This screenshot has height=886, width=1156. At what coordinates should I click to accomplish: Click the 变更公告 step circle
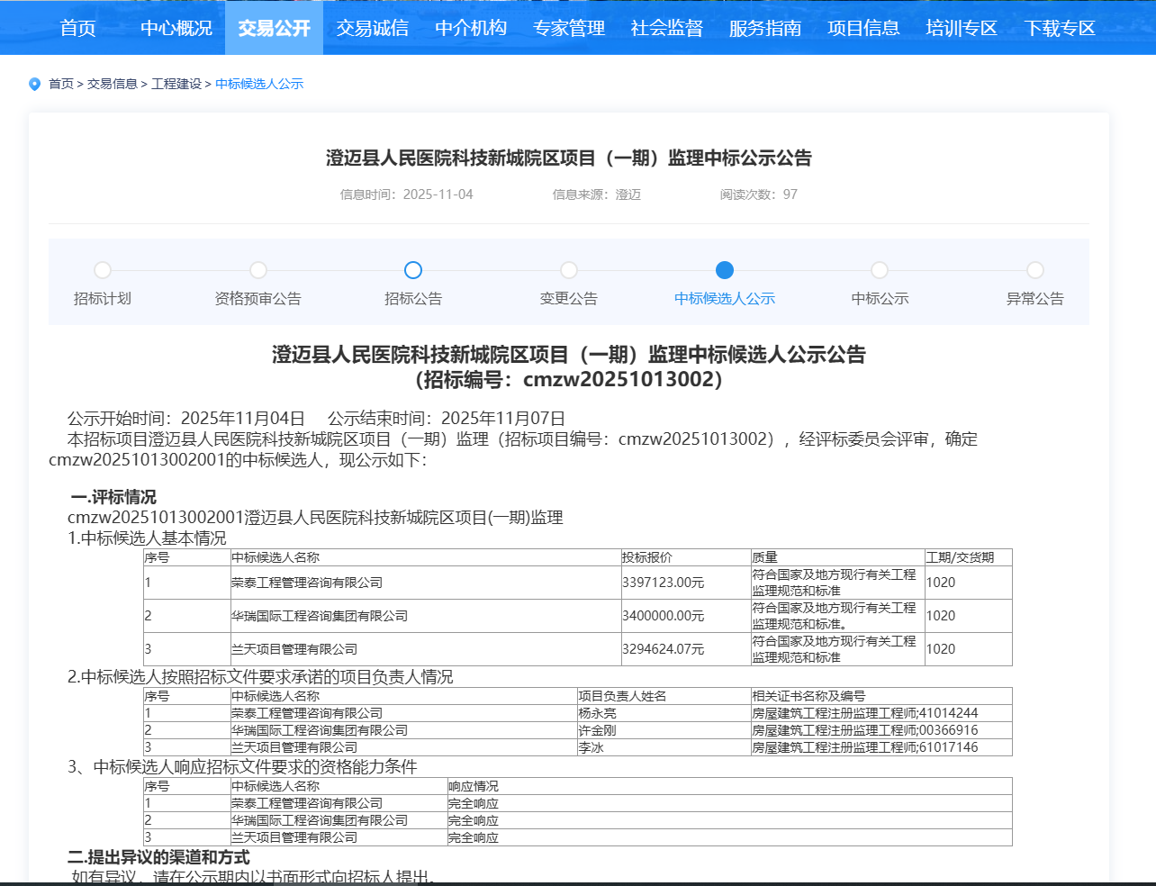pos(569,270)
